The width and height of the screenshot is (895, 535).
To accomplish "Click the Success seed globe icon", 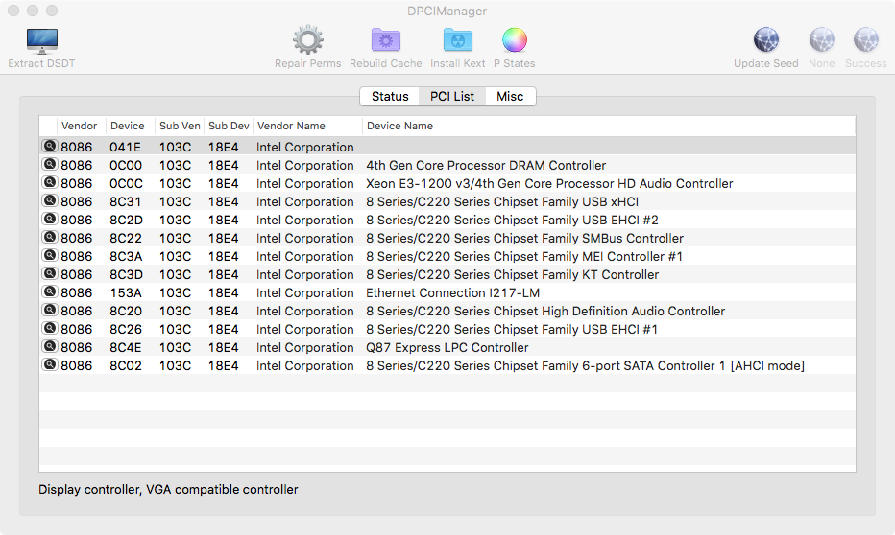I will click(x=865, y=41).
